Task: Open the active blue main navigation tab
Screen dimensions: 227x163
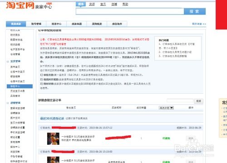Action: click(x=16, y=24)
